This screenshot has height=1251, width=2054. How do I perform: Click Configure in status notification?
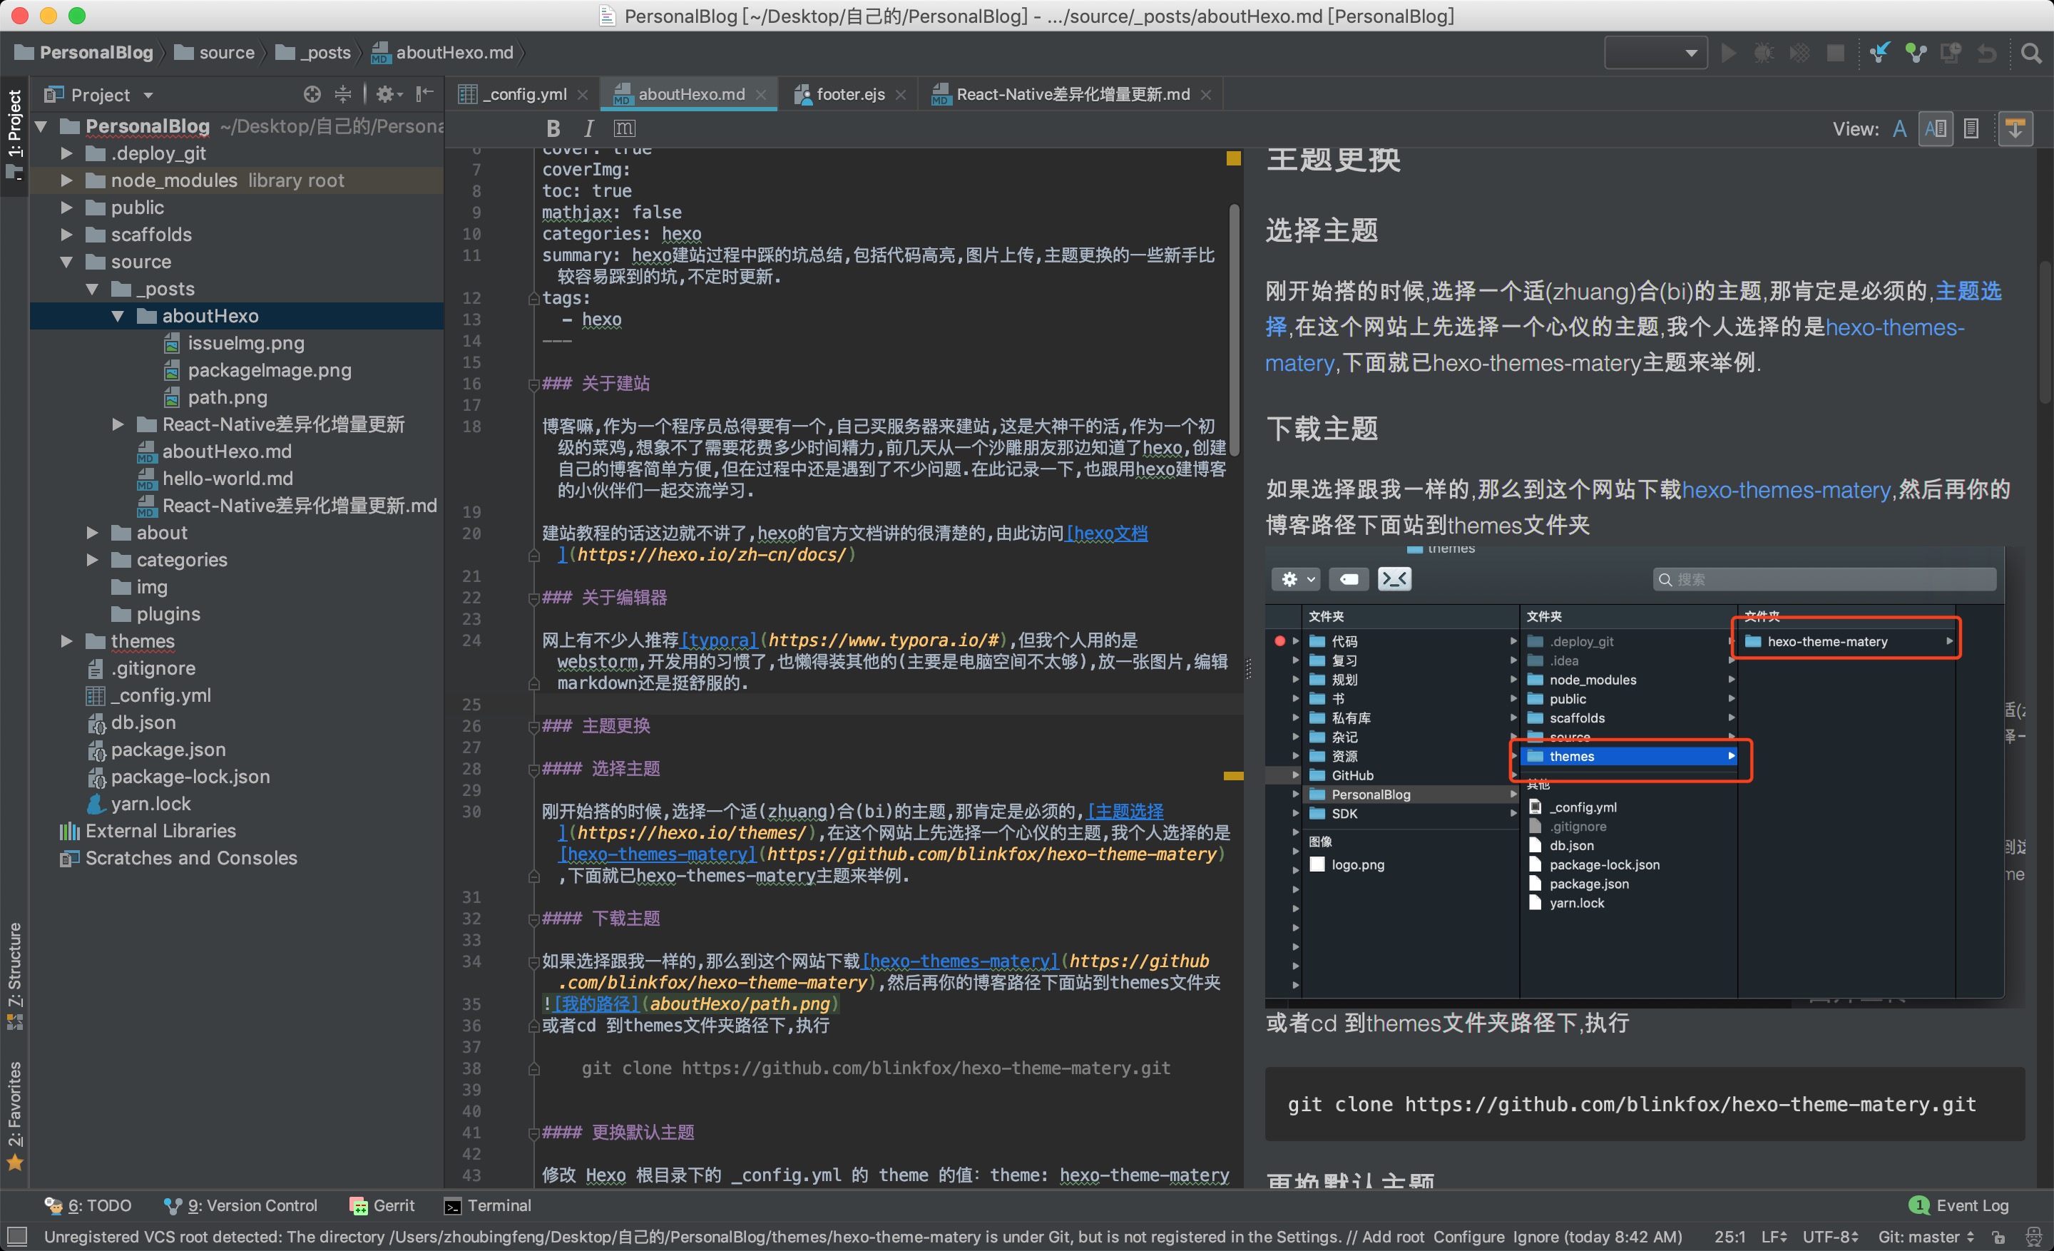coord(1470,1237)
